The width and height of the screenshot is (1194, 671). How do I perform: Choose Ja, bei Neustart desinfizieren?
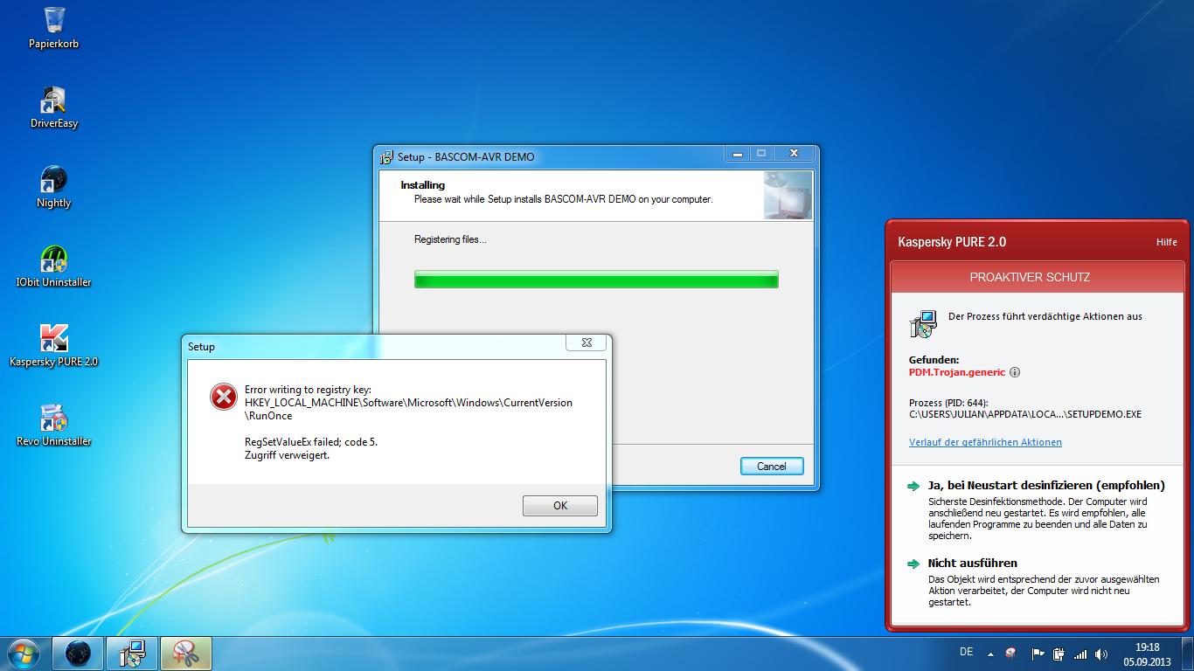pyautogui.click(x=1046, y=485)
